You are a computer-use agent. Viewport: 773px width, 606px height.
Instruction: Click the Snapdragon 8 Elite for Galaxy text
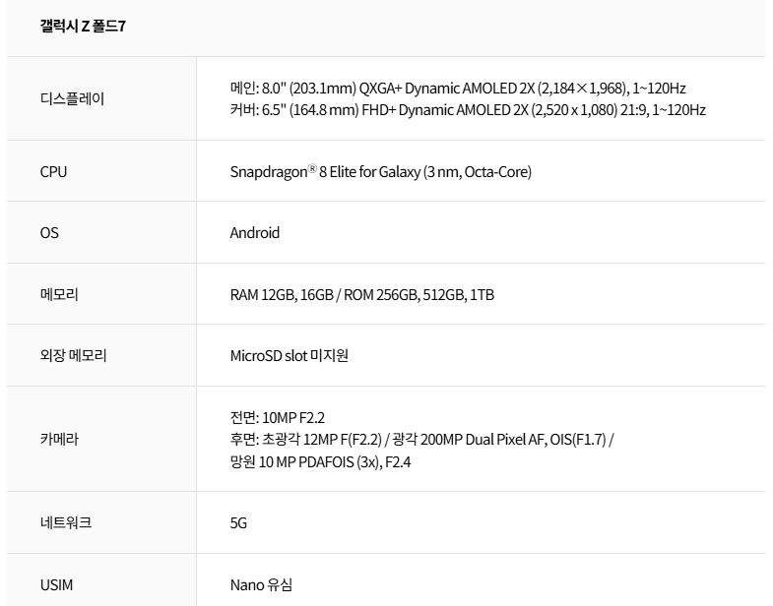pos(380,172)
